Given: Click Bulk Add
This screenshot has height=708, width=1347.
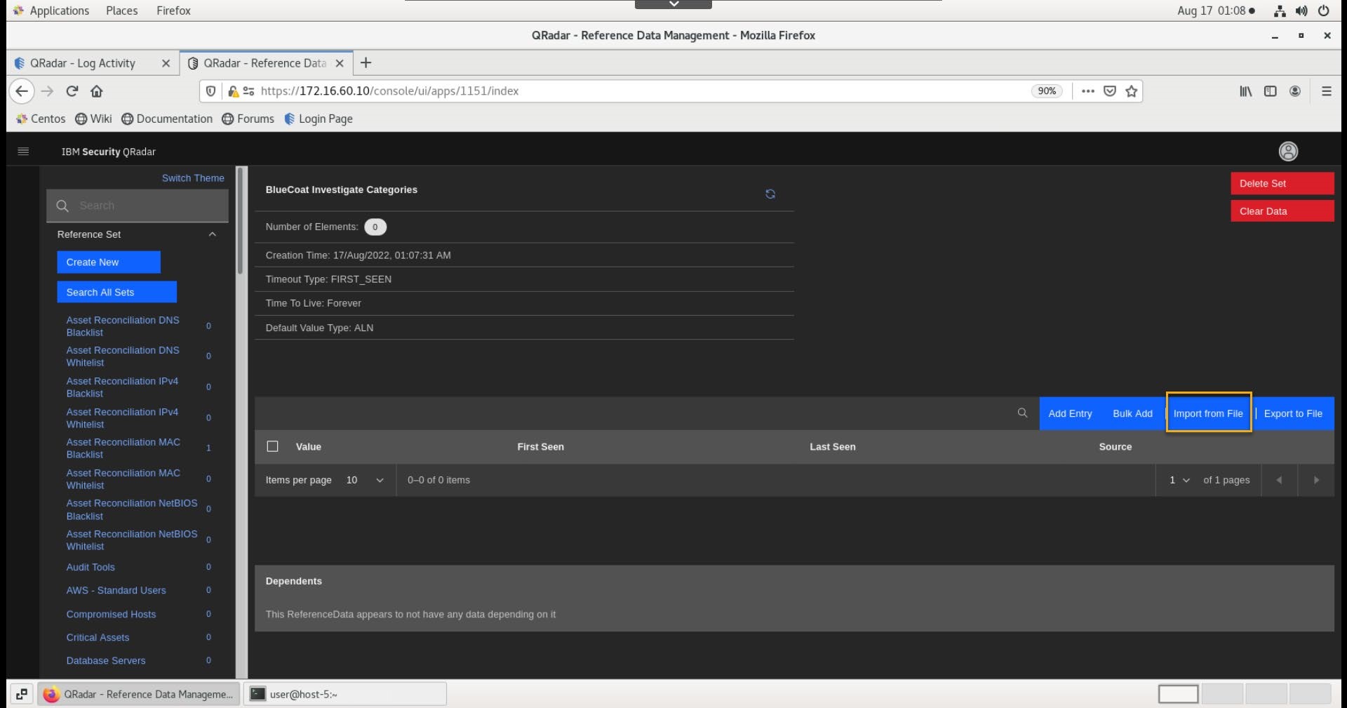Looking at the screenshot, I should click(1132, 413).
